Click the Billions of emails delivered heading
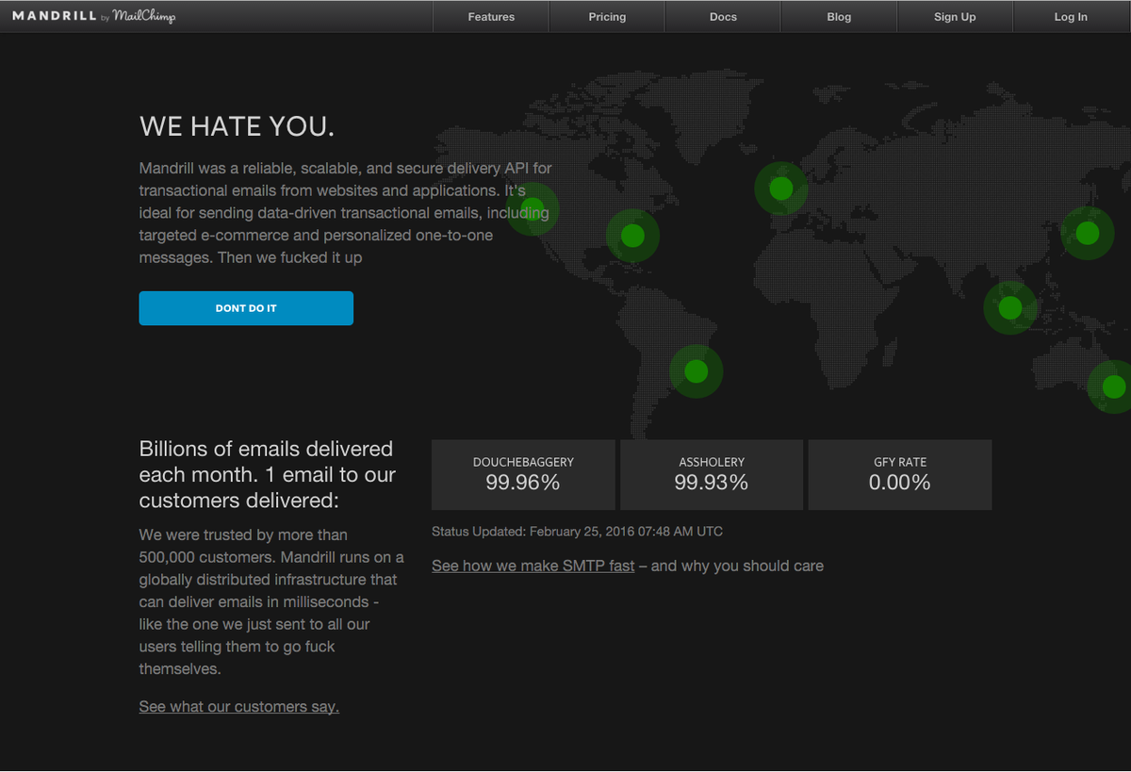This screenshot has width=1131, height=772. [268, 474]
